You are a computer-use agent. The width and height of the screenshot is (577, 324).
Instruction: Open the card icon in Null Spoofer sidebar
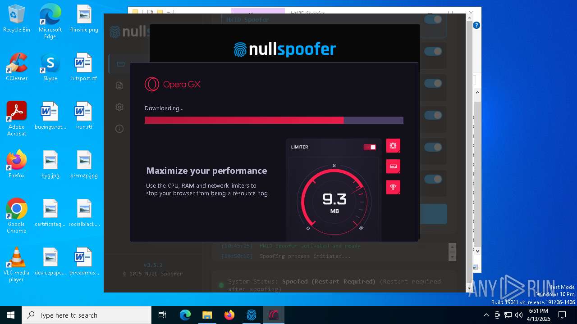pos(120,64)
